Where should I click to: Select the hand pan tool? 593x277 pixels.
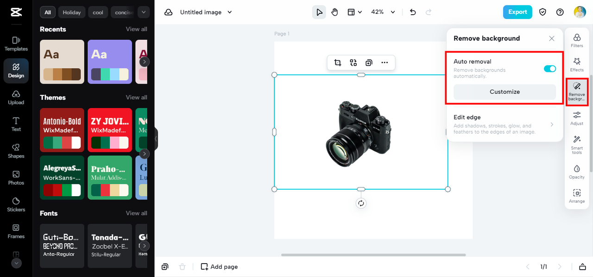point(334,12)
